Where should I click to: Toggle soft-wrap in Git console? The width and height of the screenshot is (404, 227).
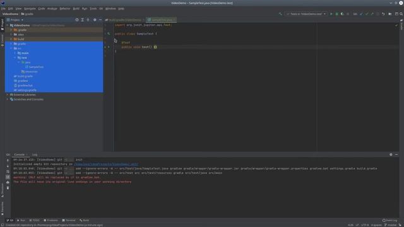[8, 172]
